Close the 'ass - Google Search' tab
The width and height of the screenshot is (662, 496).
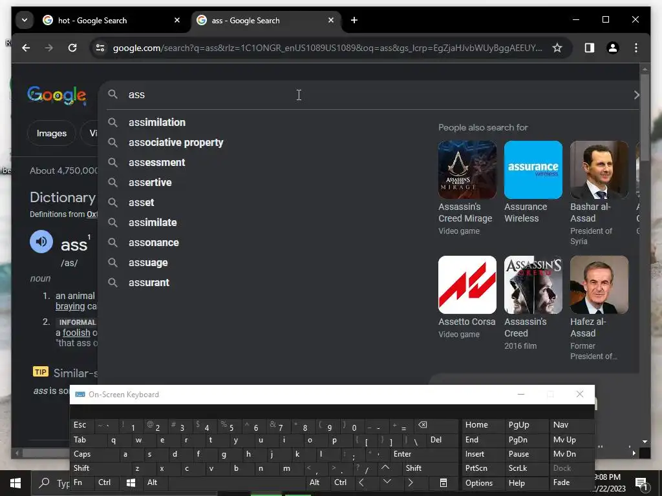331,20
